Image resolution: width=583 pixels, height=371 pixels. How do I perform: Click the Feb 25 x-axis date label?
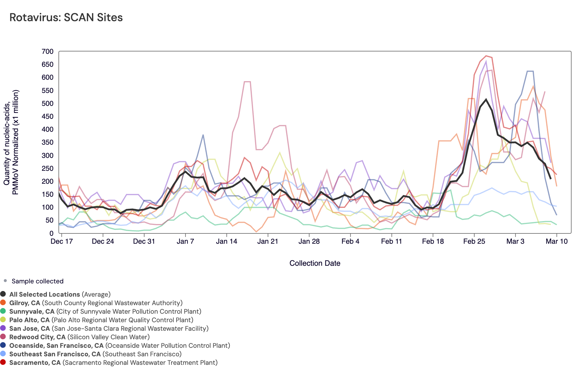pyautogui.click(x=474, y=241)
